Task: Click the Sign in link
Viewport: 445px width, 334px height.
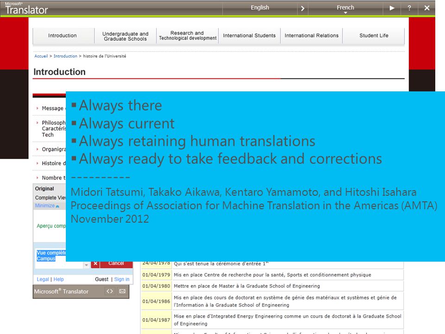Action: [x=122, y=279]
